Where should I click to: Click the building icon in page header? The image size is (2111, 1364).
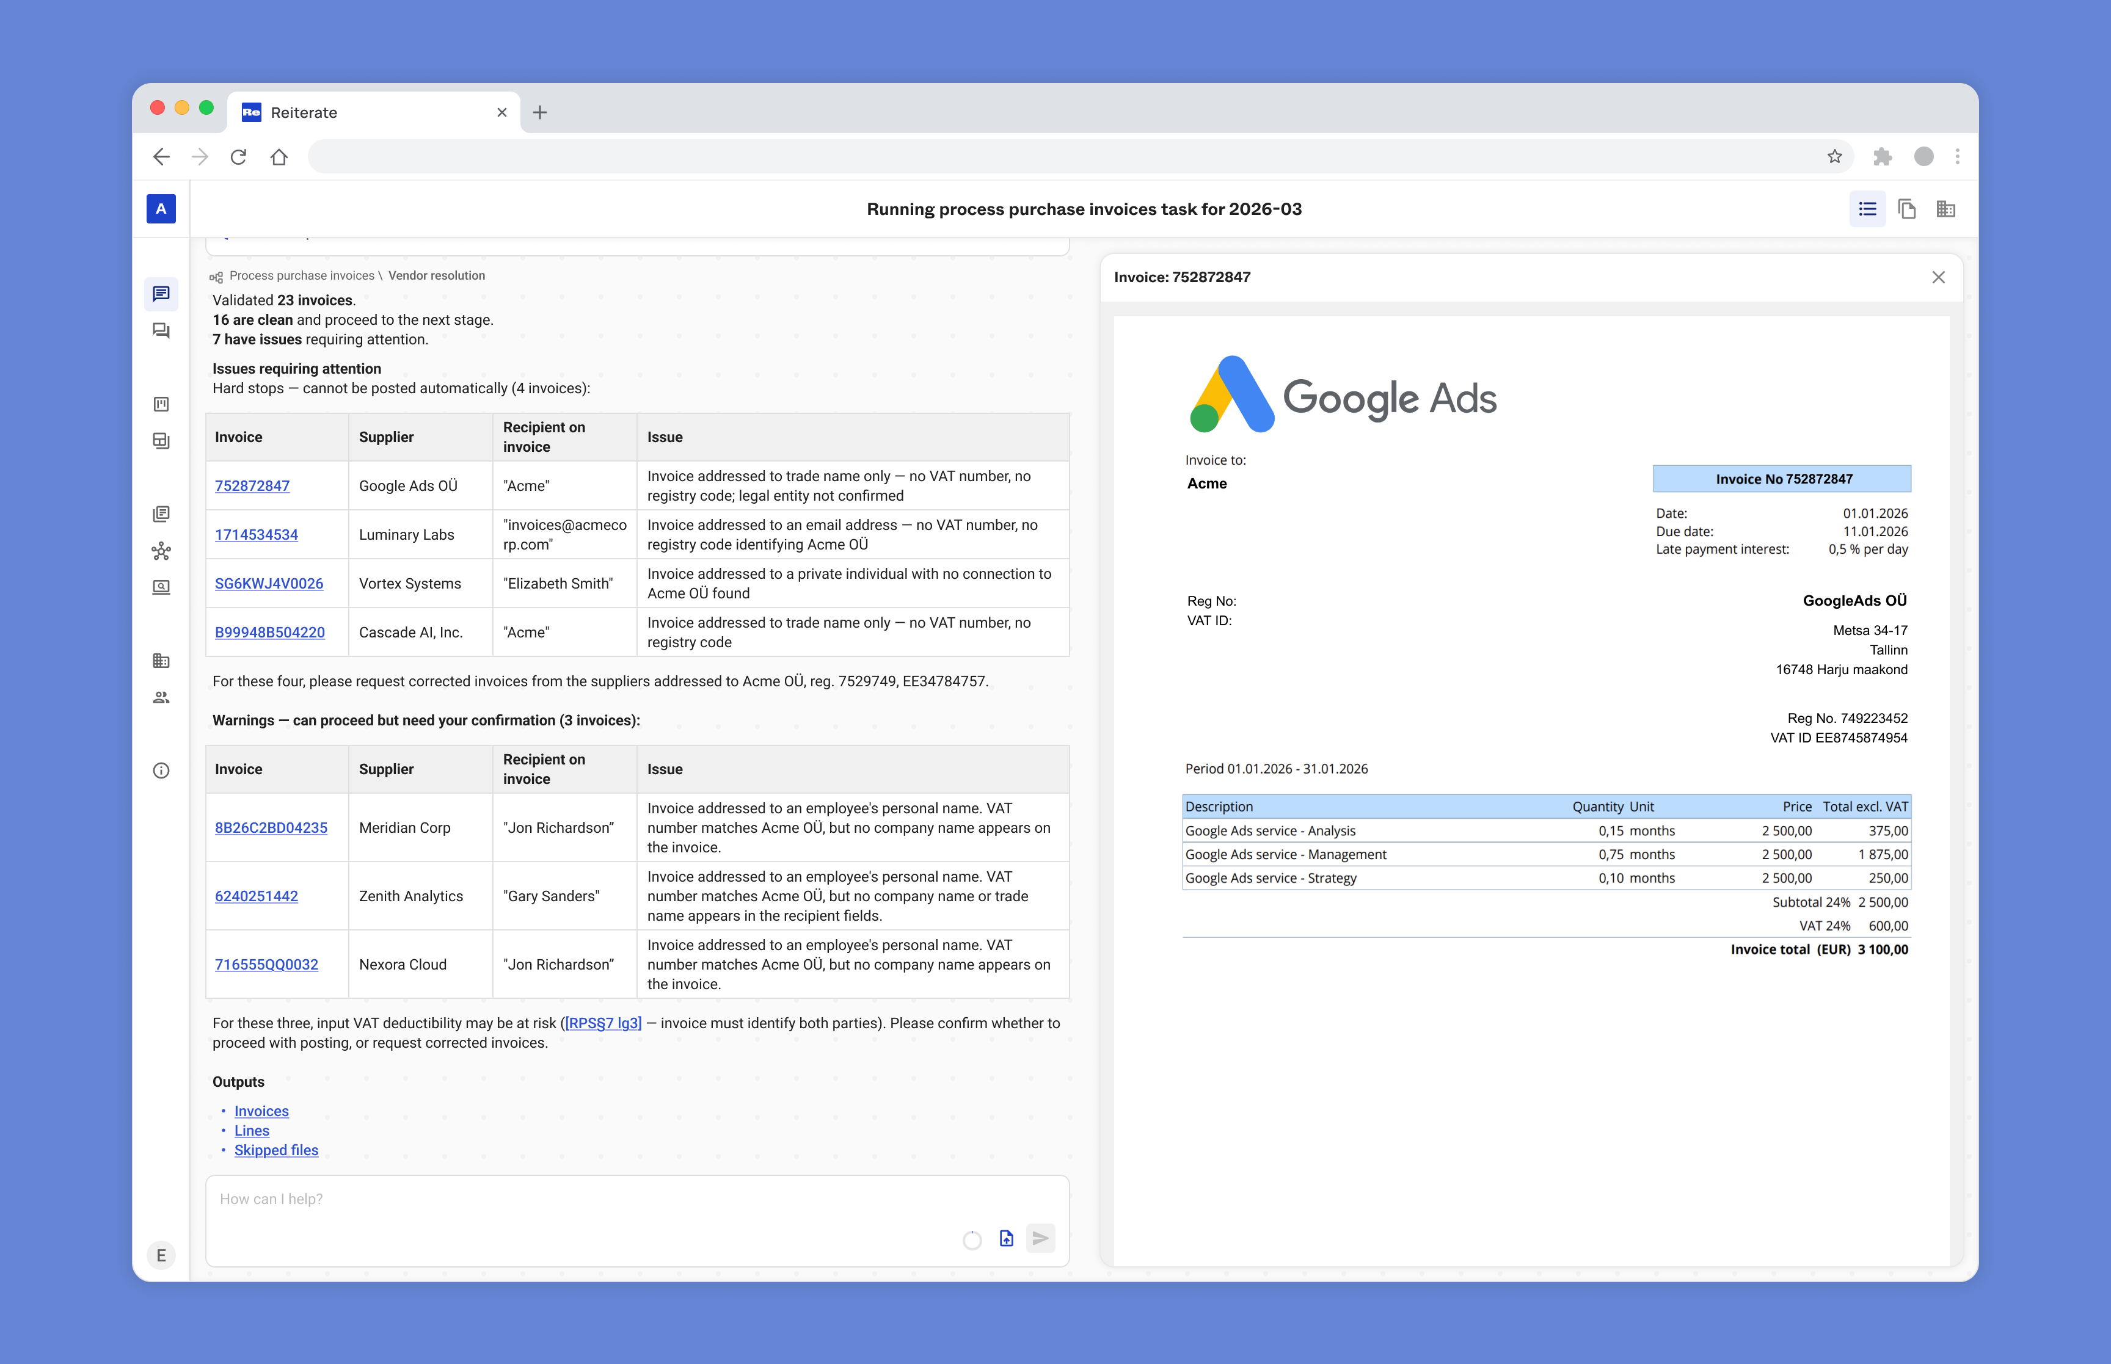click(x=1945, y=209)
